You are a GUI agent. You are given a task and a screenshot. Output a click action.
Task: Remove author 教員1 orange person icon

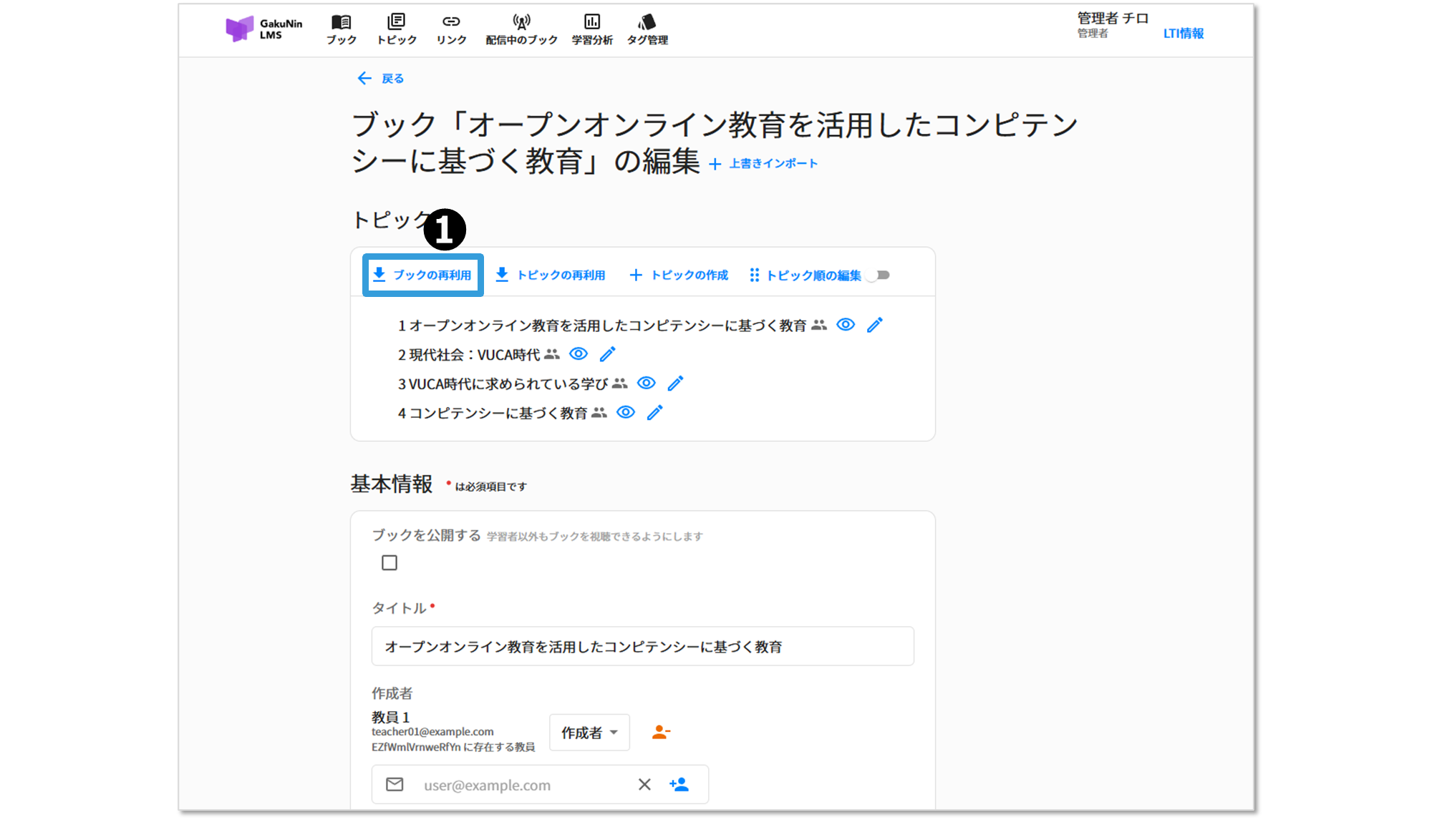coord(660,733)
